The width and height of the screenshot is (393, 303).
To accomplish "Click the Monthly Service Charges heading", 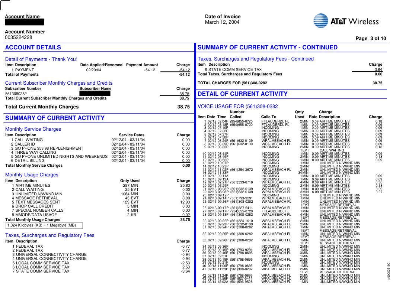I will click(33, 129).
